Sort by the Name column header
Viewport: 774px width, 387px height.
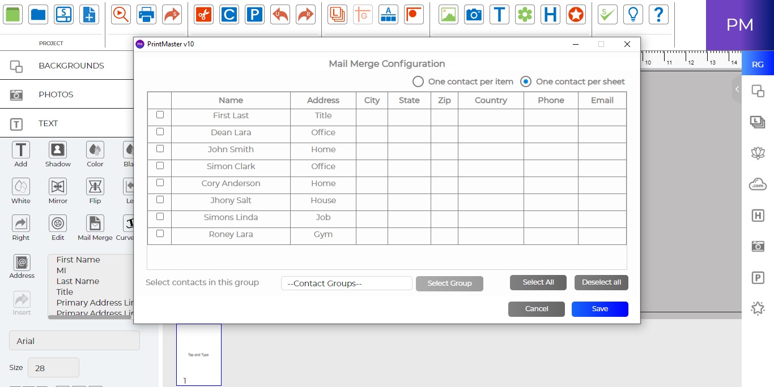(x=231, y=100)
